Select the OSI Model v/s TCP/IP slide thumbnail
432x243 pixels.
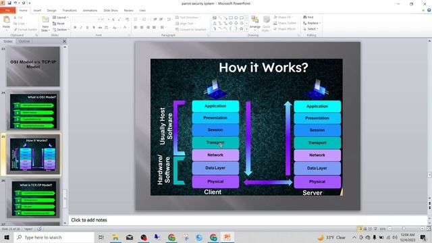point(33,66)
